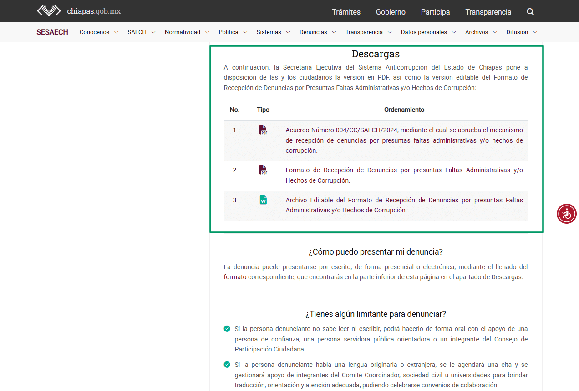Open the top-bar Transparencia menu
The height and width of the screenshot is (391, 579).
488,12
